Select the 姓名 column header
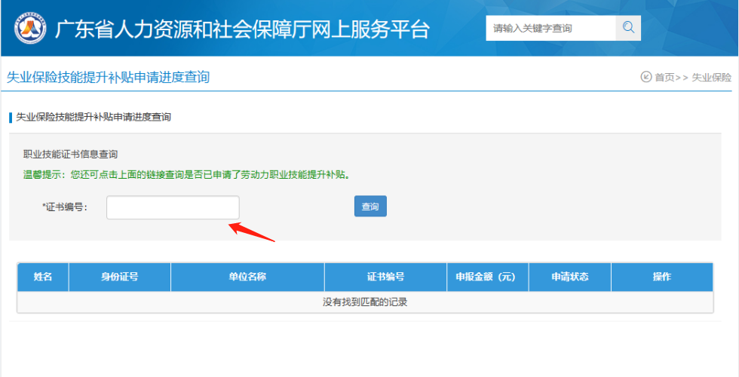This screenshot has height=377, width=739. [43, 277]
